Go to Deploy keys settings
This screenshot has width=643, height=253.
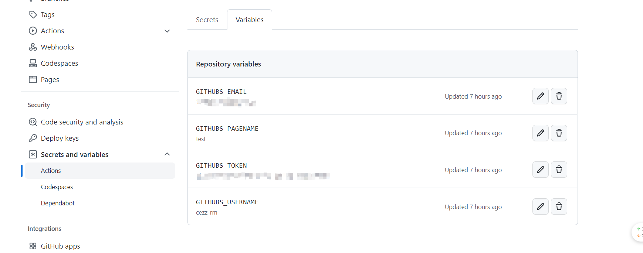pos(60,138)
